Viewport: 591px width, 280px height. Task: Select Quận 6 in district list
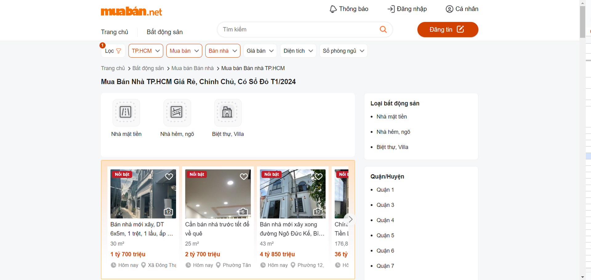(x=385, y=251)
